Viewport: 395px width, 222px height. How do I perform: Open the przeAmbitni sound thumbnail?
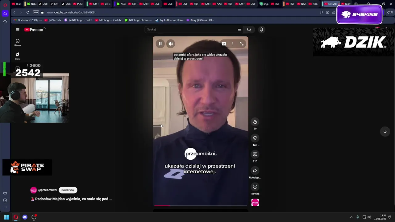[x=255, y=203]
